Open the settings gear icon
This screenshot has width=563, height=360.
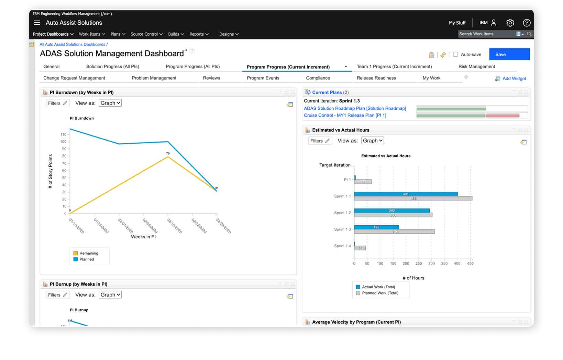[510, 23]
